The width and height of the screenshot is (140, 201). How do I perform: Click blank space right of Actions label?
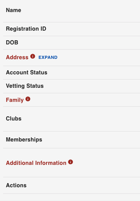click(x=83, y=186)
